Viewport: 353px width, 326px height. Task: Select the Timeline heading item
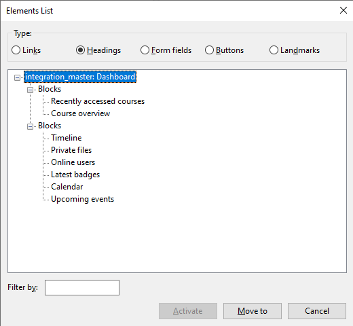tap(67, 138)
